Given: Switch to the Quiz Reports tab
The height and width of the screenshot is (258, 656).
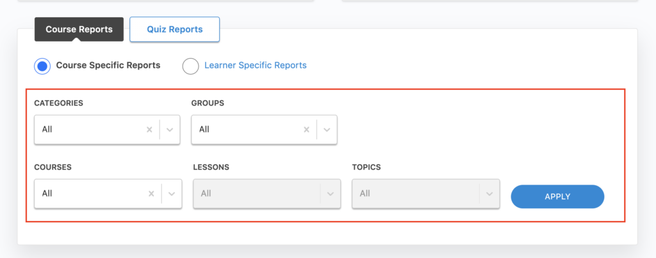Looking at the screenshot, I should tap(174, 29).
